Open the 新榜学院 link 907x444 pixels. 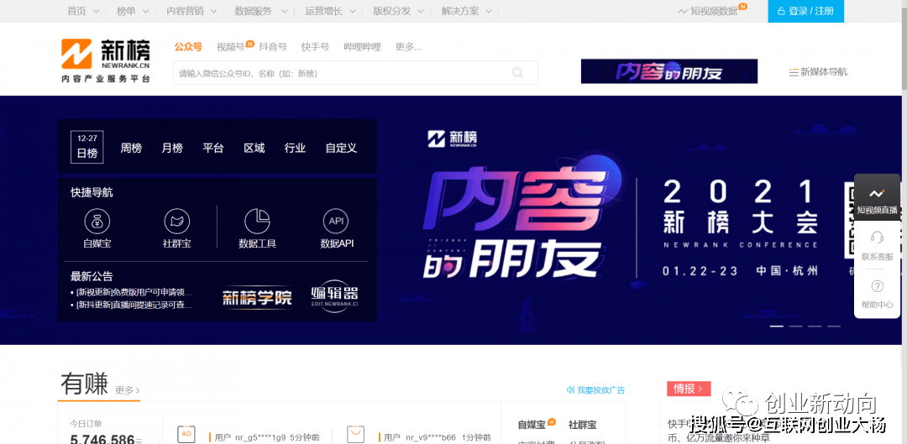tap(258, 297)
